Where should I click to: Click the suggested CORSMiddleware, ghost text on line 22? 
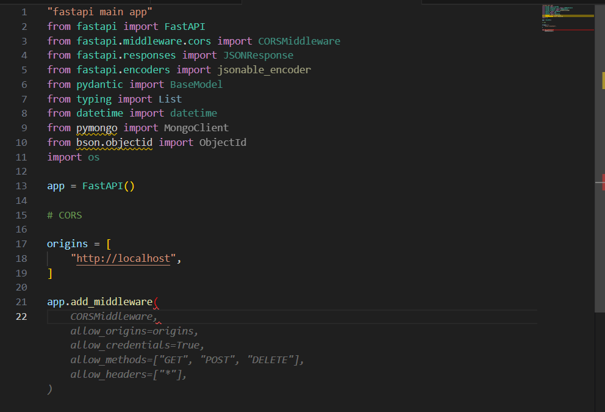114,317
